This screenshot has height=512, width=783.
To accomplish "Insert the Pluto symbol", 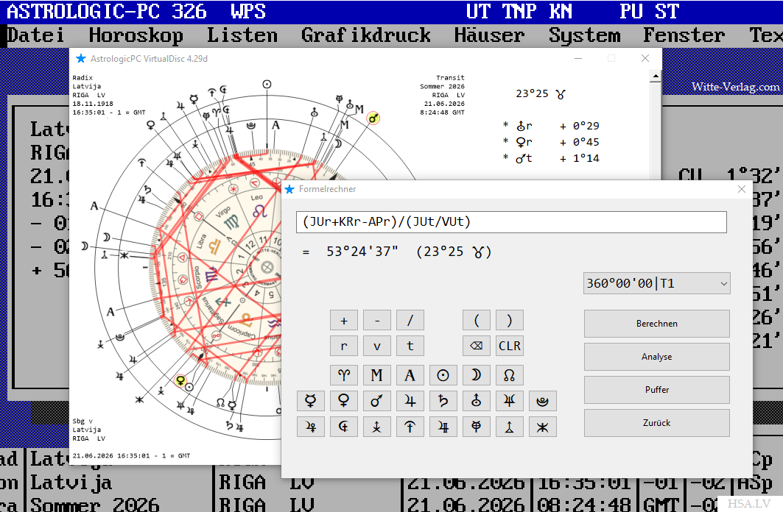I will [543, 401].
